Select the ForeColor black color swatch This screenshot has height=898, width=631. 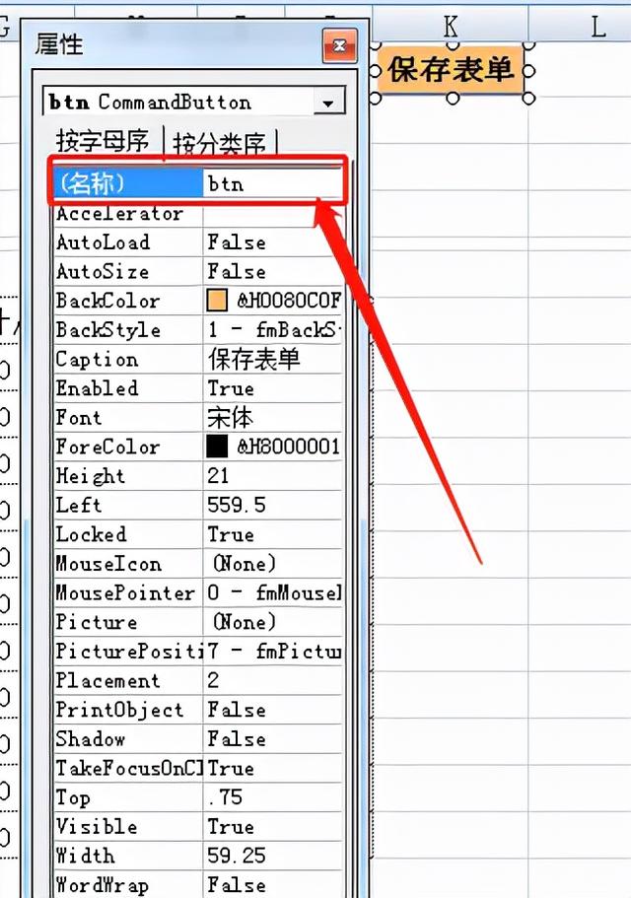[x=217, y=448]
